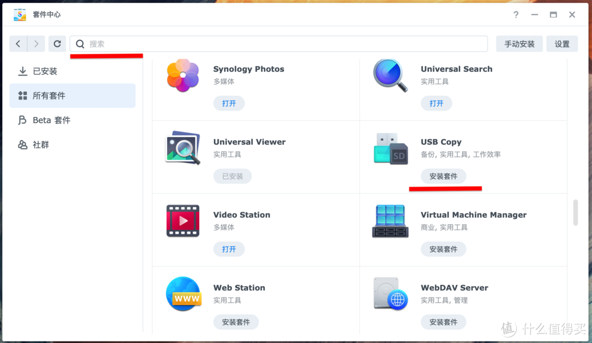
Task: Click the help question mark icon
Action: [x=516, y=15]
